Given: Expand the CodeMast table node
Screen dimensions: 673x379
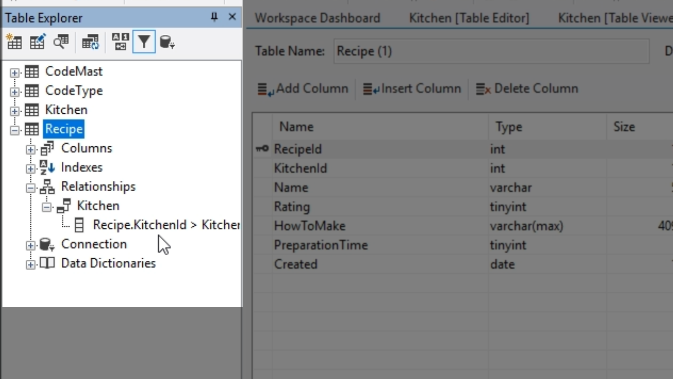Looking at the screenshot, I should coord(14,73).
